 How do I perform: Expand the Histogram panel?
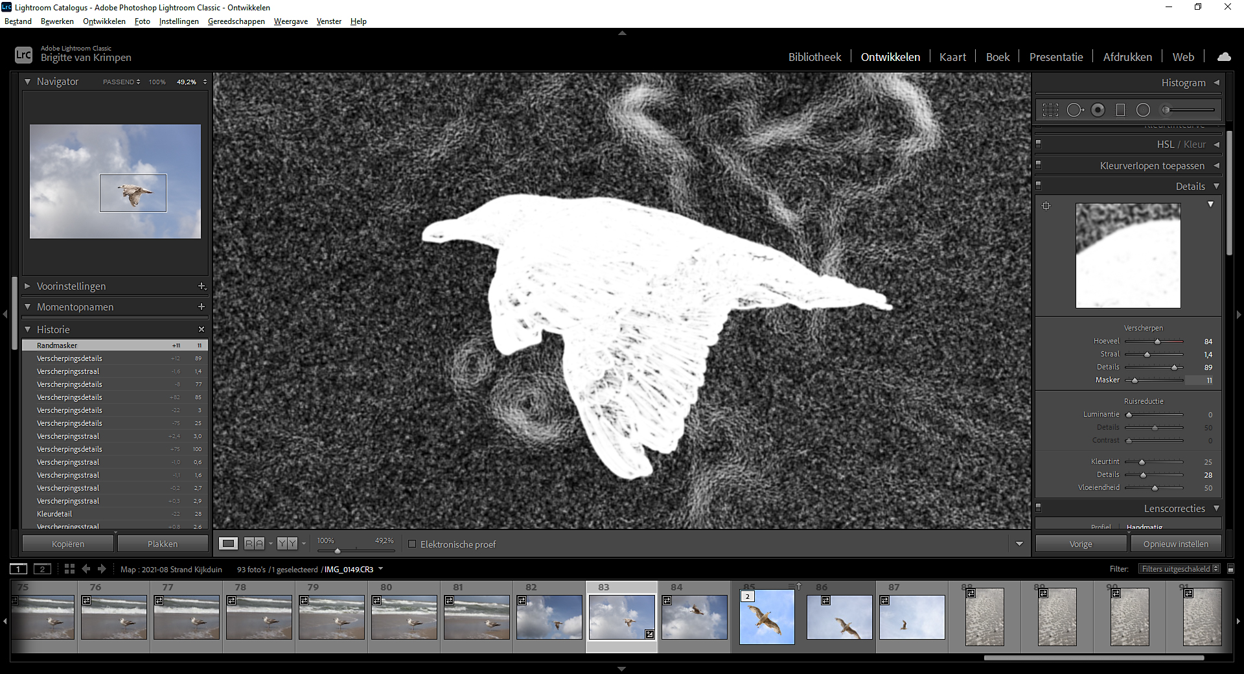[1216, 82]
